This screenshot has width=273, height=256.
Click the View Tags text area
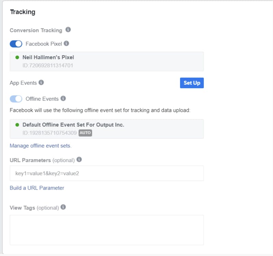coord(107,230)
